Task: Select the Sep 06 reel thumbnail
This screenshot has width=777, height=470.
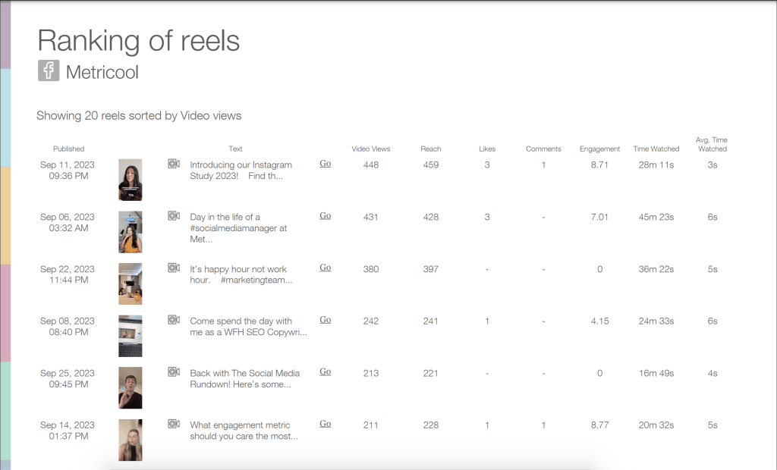Action: pyautogui.click(x=130, y=232)
